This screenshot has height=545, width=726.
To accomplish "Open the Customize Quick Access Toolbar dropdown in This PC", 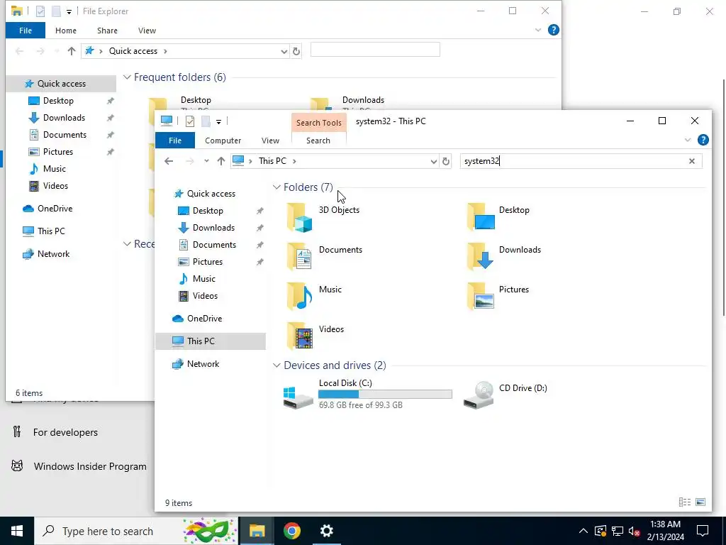I will tap(218, 122).
